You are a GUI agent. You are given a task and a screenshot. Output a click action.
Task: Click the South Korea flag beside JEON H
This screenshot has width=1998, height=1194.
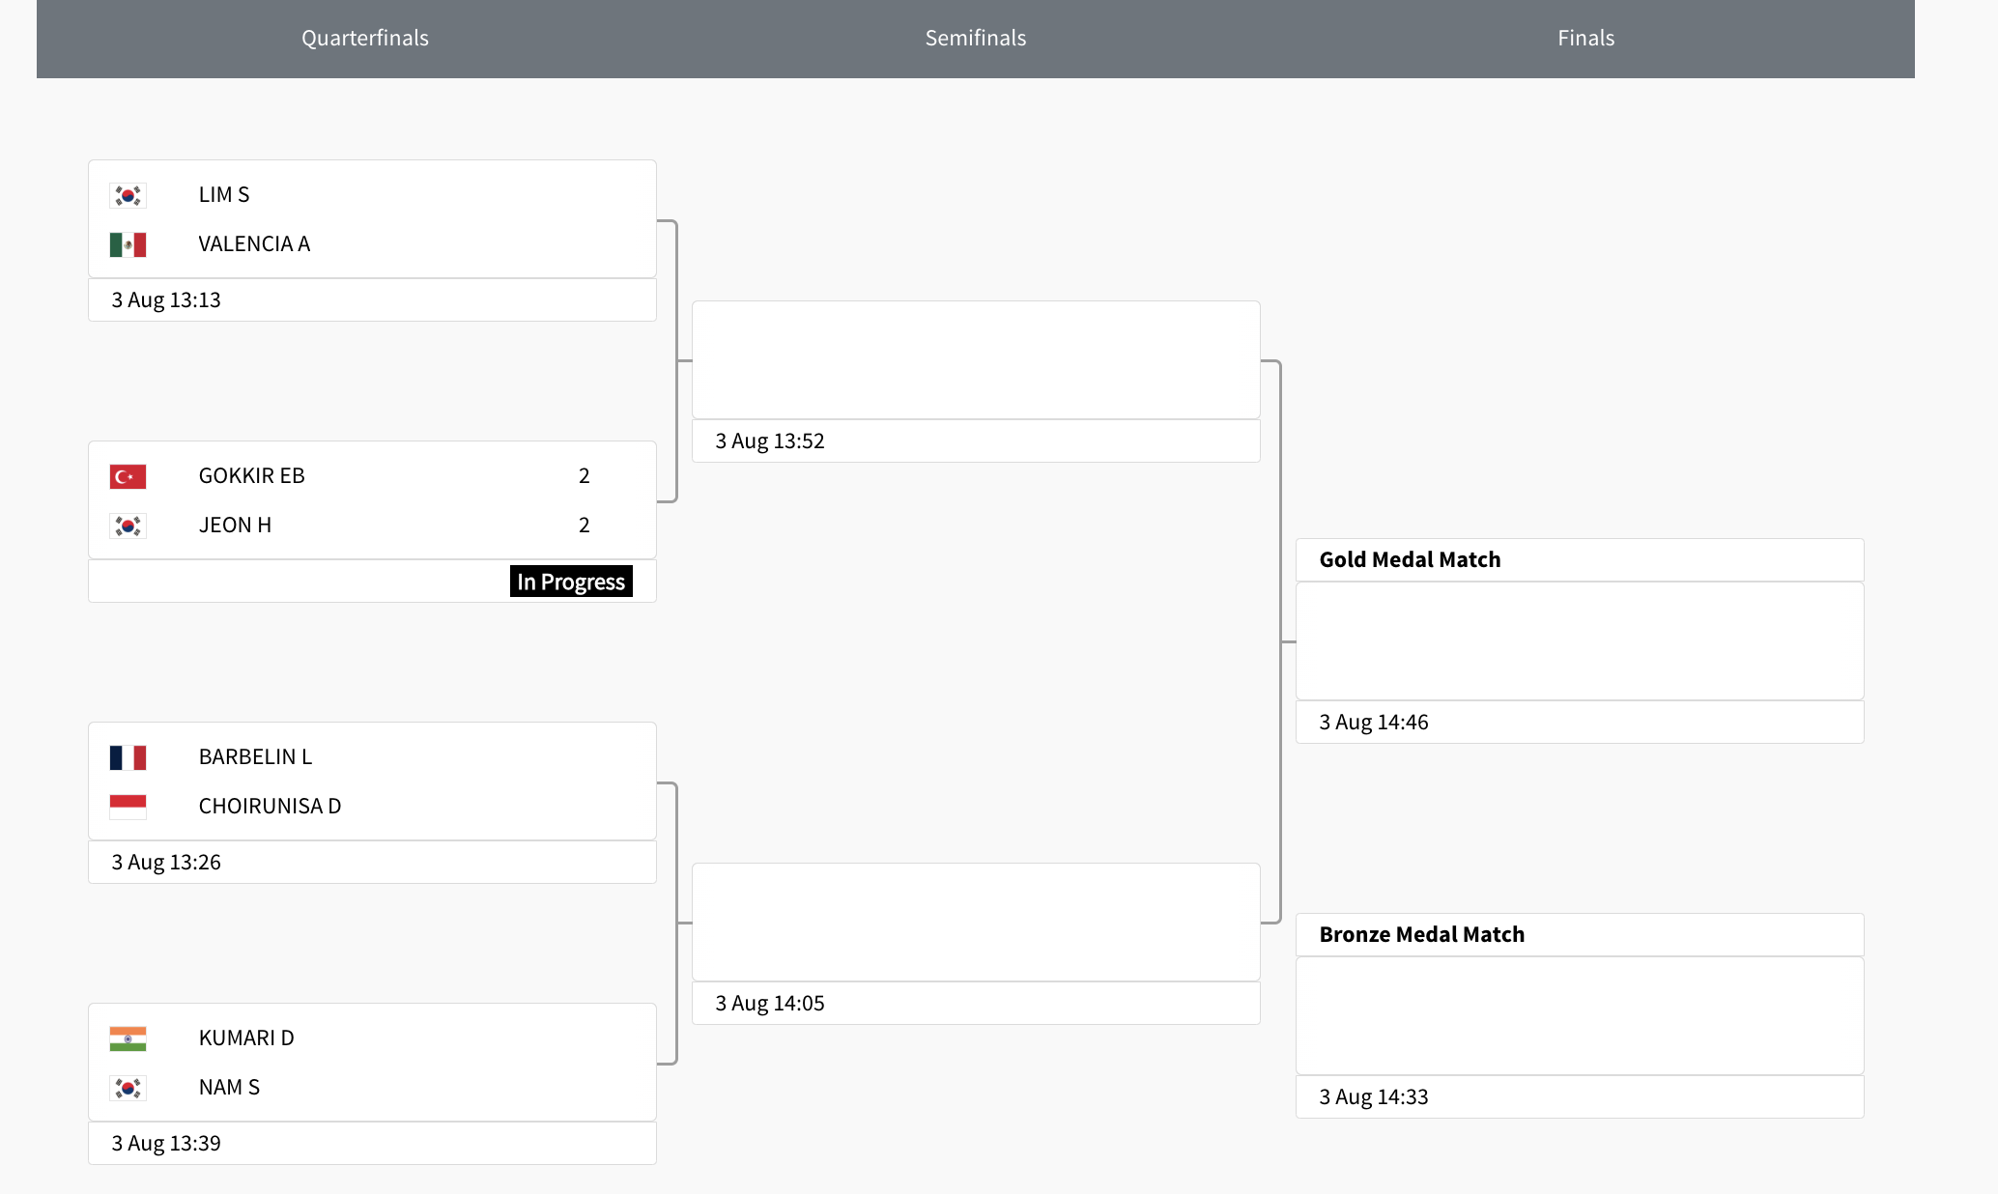click(x=128, y=526)
